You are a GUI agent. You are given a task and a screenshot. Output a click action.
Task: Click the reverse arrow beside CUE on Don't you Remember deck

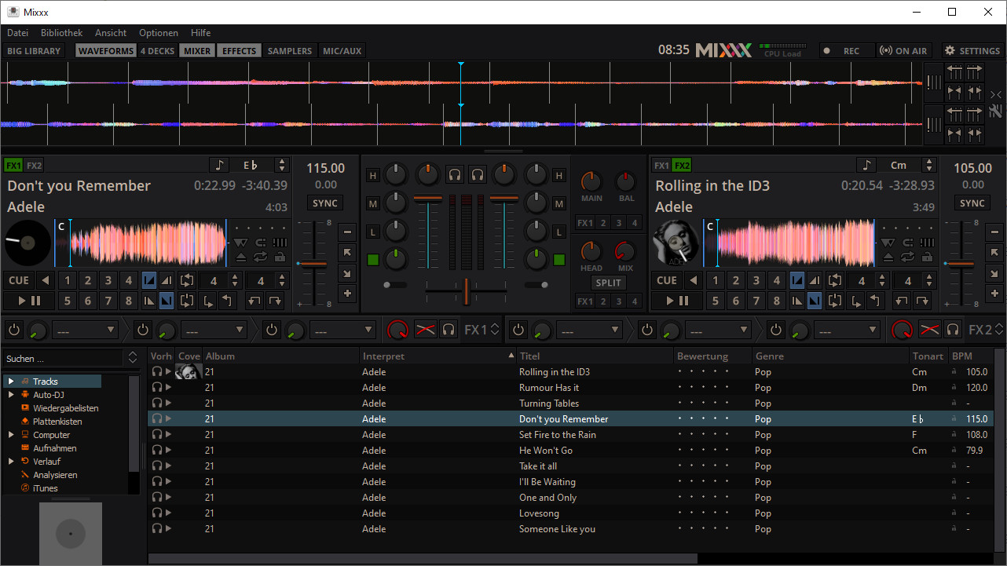46,280
